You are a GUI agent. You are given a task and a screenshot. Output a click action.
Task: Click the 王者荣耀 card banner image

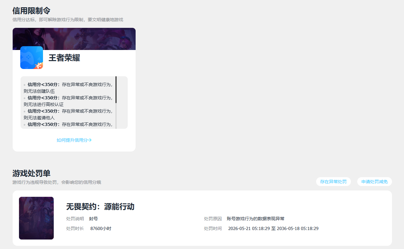point(74,39)
